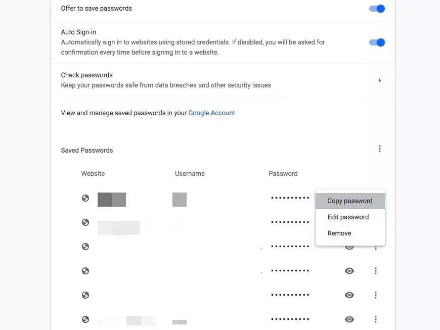Reveal the fourth row password with the eye icon
440x330 pixels.
(349, 271)
